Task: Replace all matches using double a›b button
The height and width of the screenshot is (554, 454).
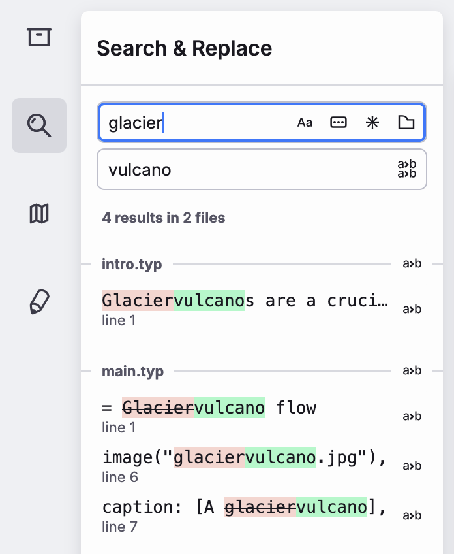Action: [407, 169]
